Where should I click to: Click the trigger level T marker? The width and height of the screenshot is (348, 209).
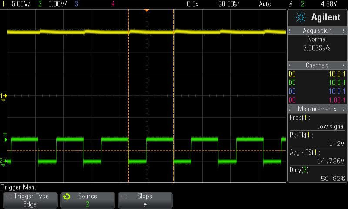click(5, 137)
